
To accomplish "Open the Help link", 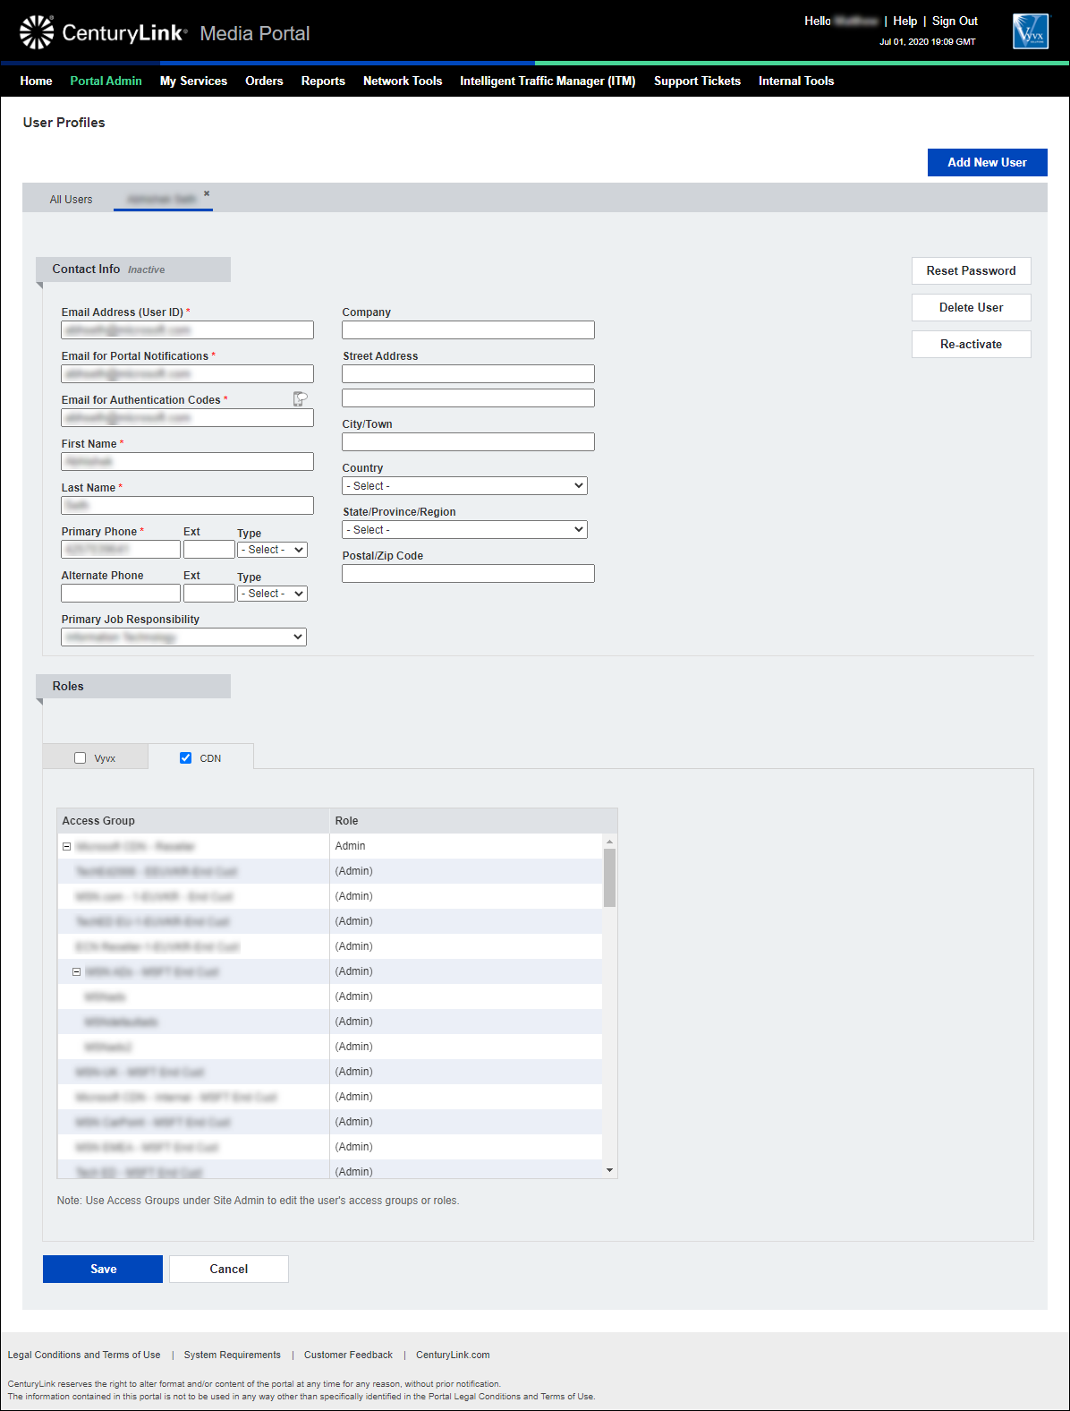I will [x=905, y=21].
